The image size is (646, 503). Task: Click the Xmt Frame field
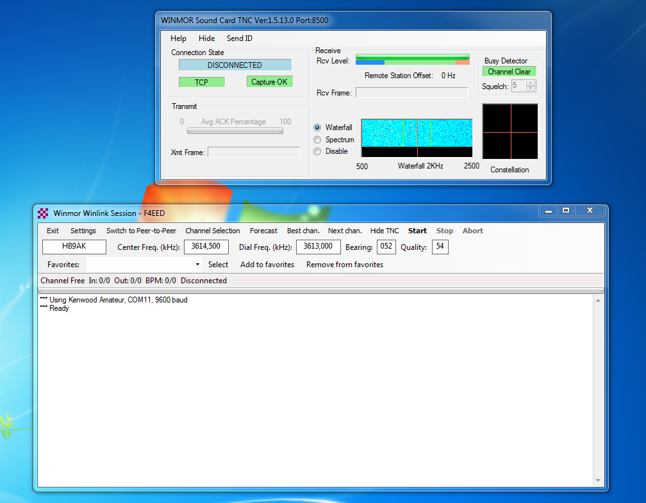point(254,152)
